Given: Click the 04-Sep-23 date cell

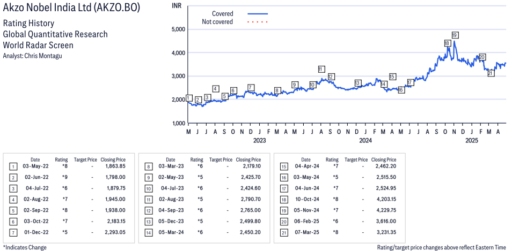Looking at the screenshot, I should [x=171, y=210].
